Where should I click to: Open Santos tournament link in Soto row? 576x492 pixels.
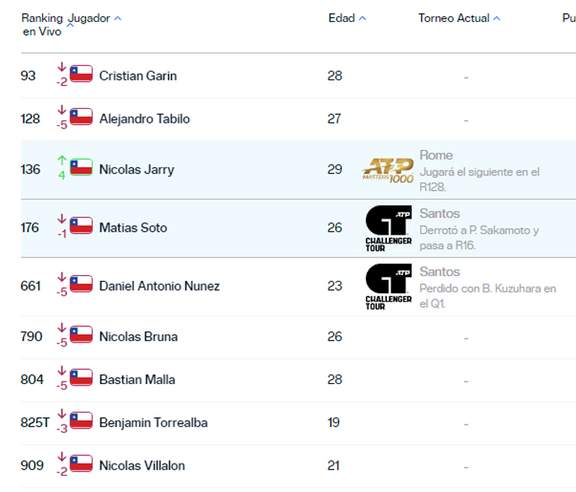(440, 214)
